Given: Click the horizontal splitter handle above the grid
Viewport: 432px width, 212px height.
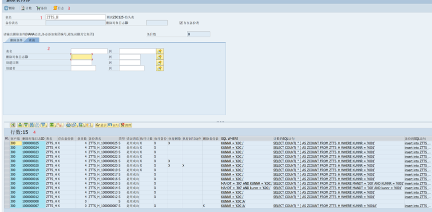Looking at the screenshot, I should pos(220,121).
